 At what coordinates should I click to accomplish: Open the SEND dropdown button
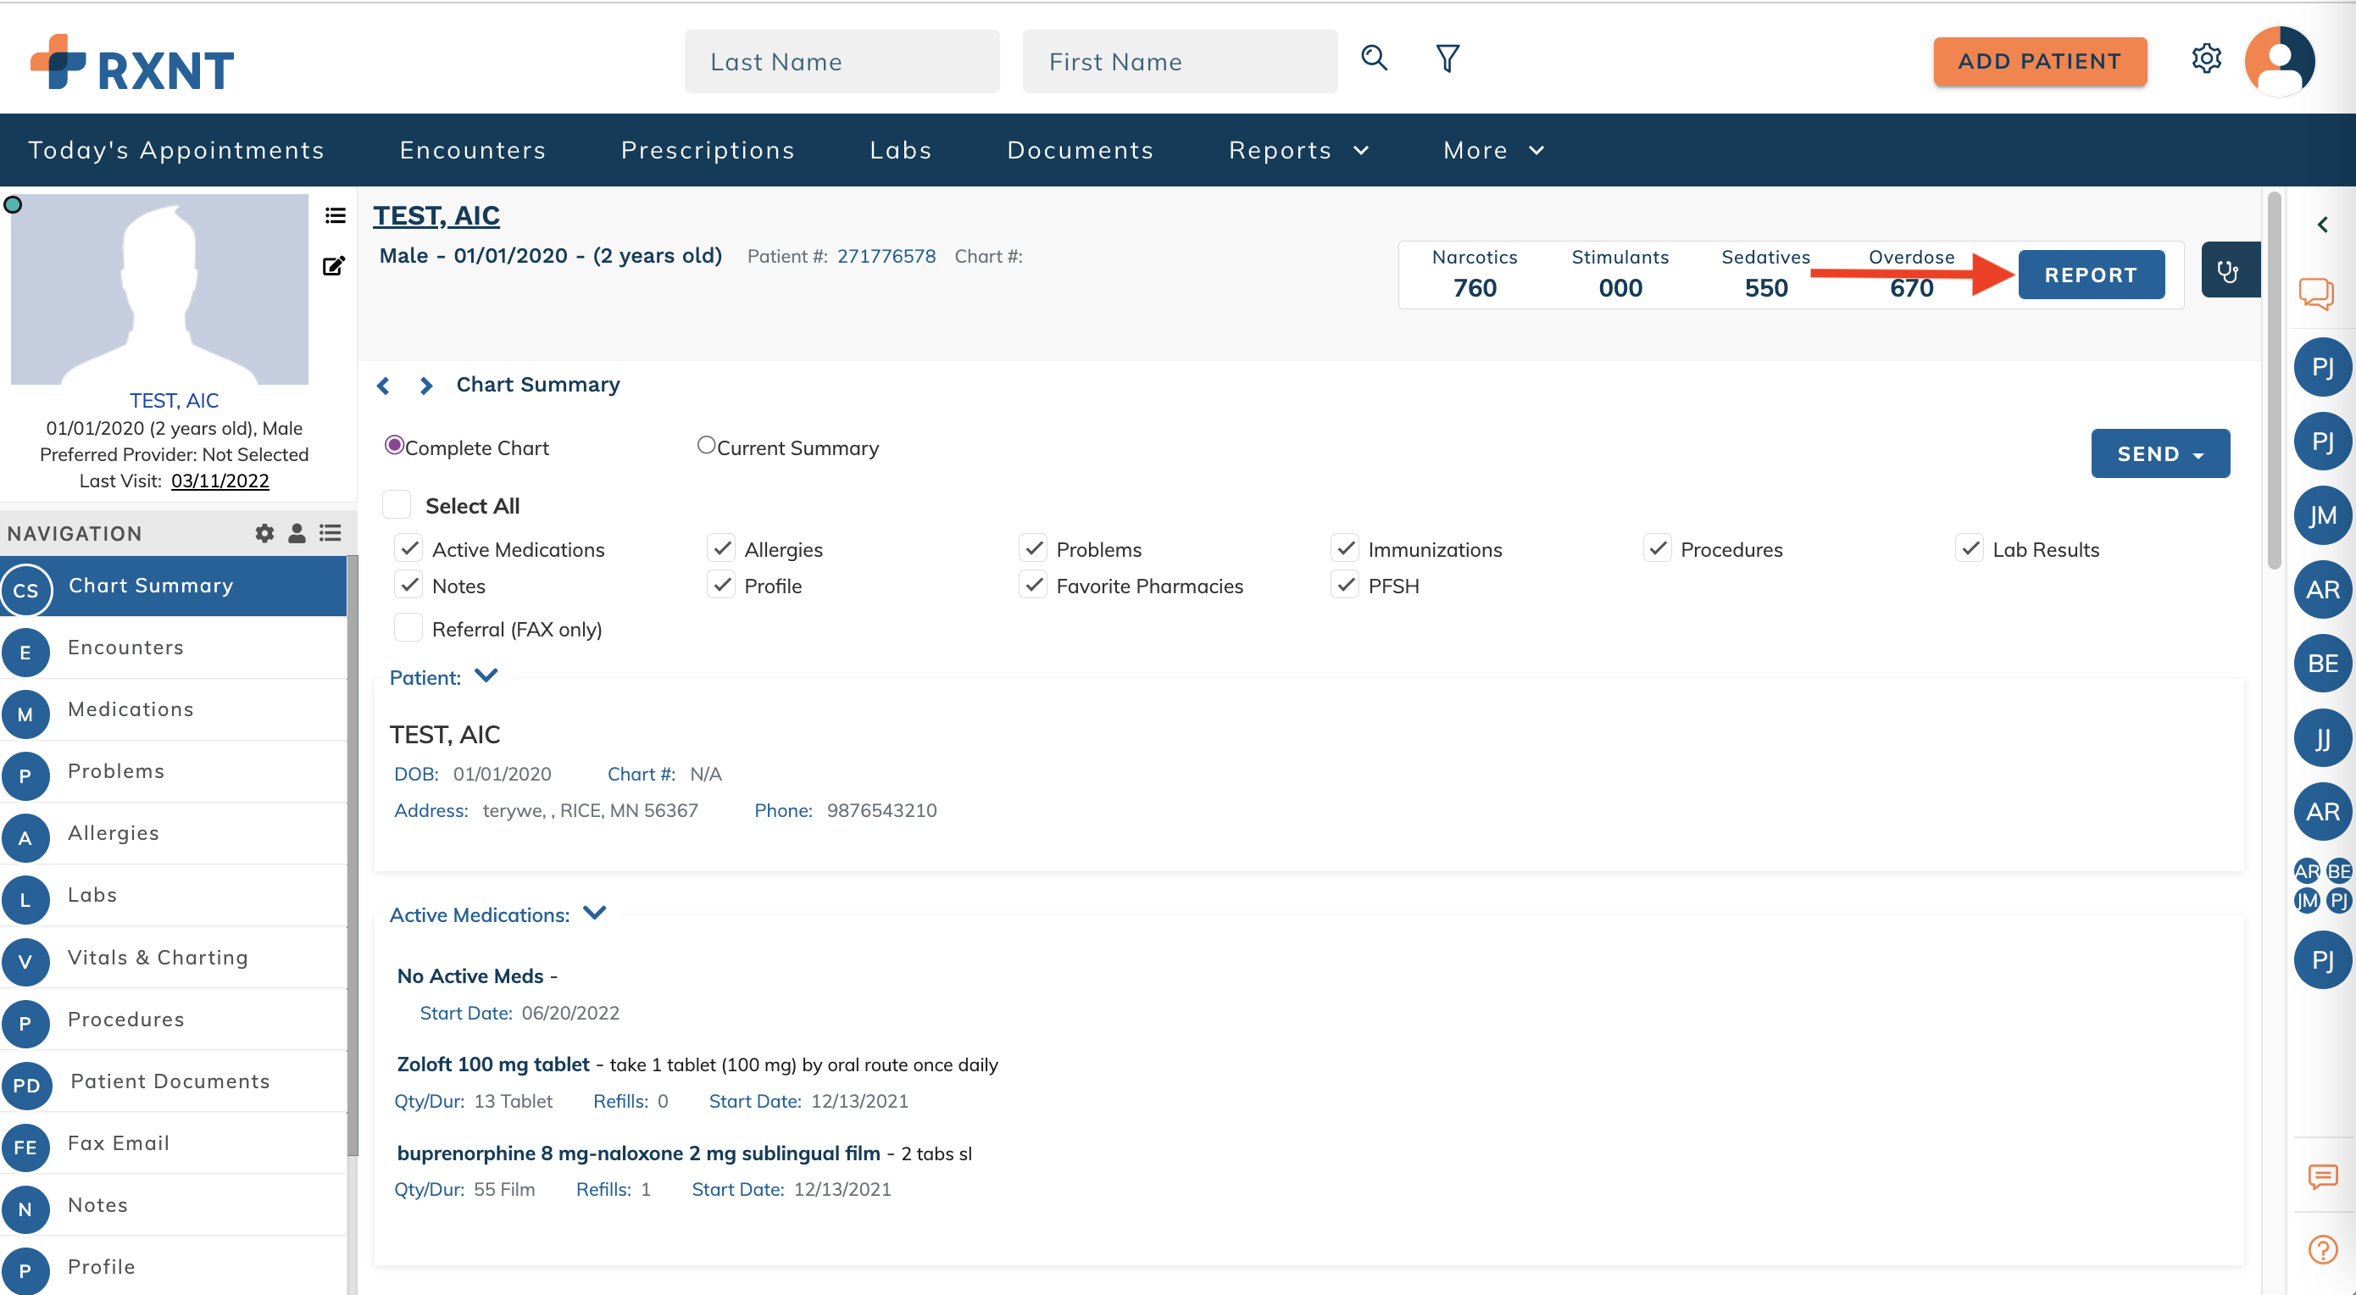(x=2160, y=453)
